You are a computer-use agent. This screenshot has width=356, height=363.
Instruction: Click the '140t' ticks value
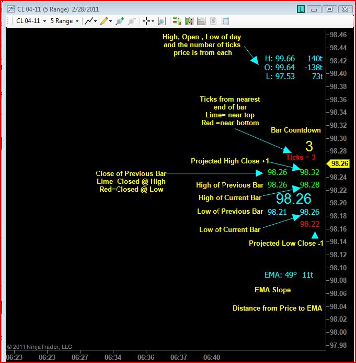[315, 58]
